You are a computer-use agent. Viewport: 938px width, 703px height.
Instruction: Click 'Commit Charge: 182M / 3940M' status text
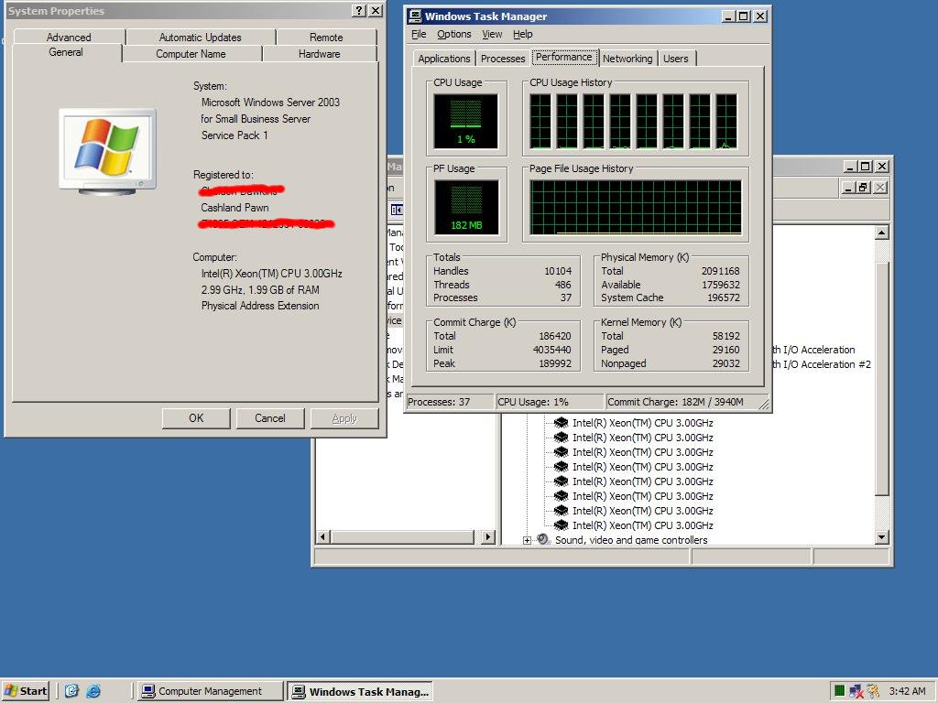[675, 402]
